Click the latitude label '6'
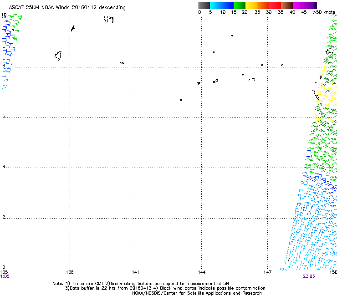 point(4,116)
